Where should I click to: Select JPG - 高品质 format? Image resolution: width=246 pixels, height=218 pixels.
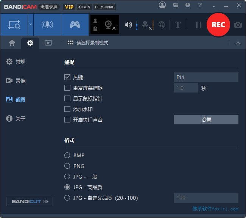(67, 187)
